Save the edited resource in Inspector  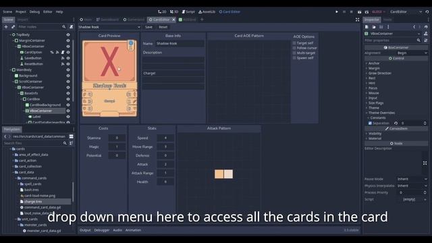(381, 27)
